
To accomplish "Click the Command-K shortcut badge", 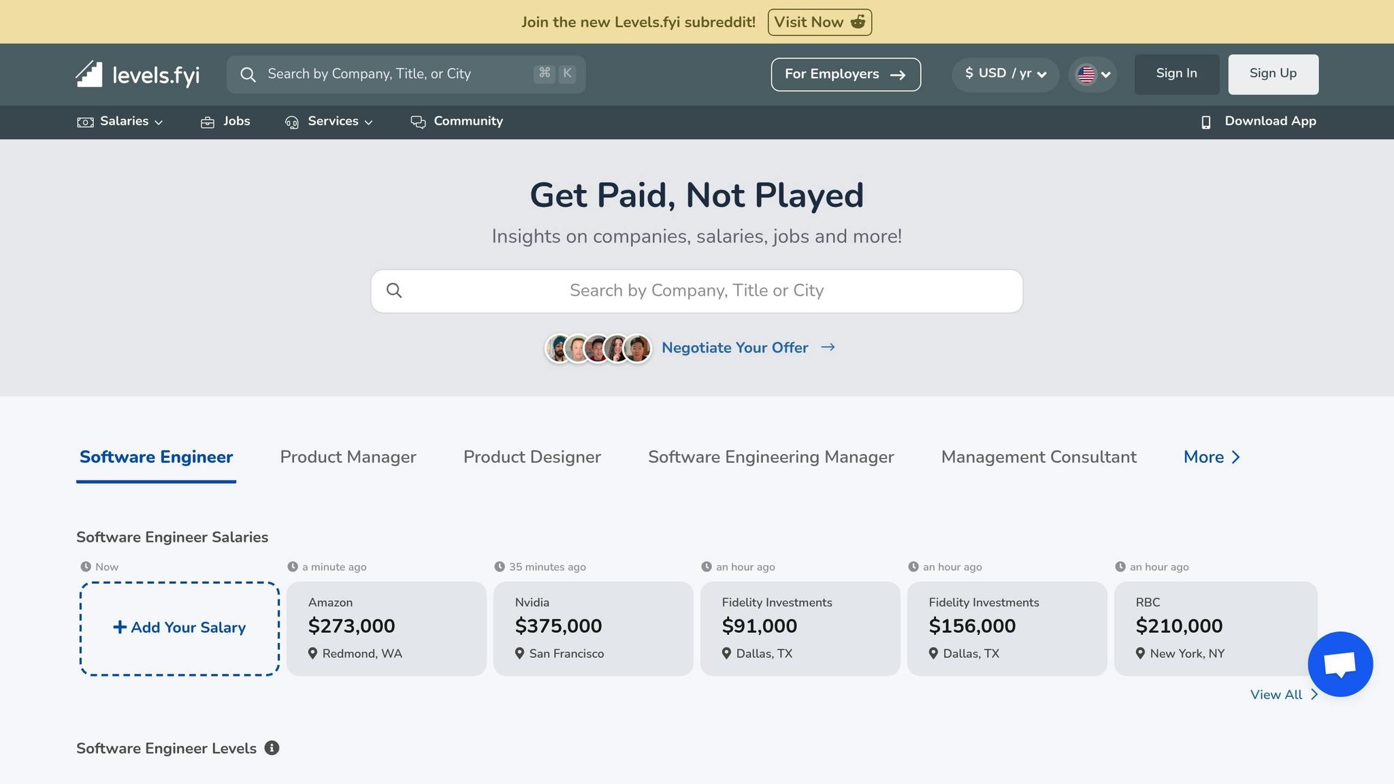I will tap(555, 73).
